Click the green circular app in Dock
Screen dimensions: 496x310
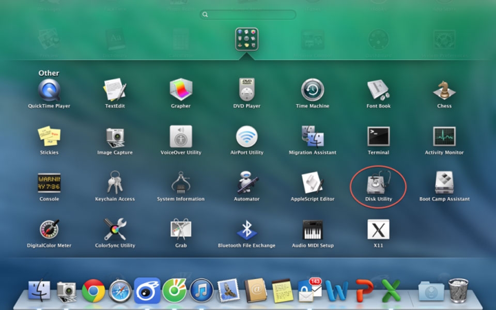click(174, 290)
